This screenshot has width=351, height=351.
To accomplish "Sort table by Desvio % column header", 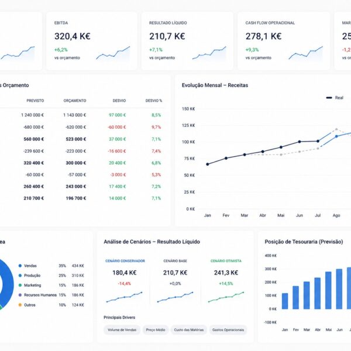I will (153, 101).
